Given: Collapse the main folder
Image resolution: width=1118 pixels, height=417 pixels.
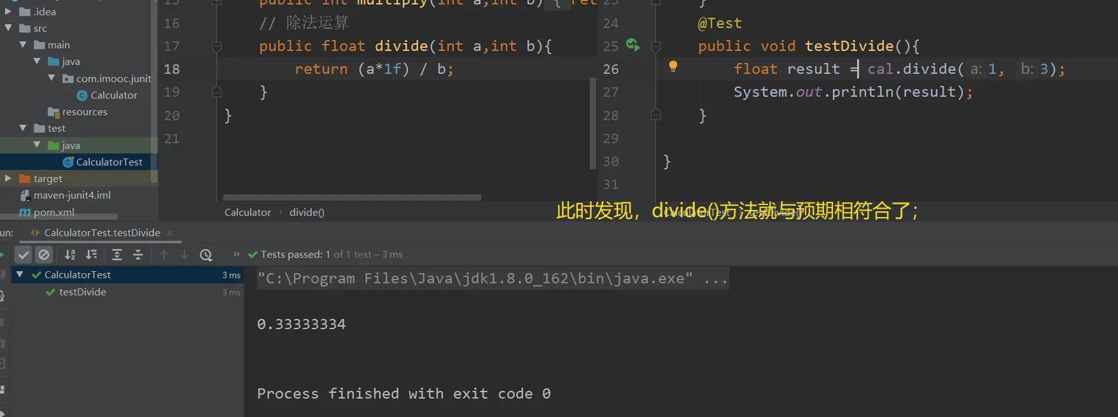Looking at the screenshot, I should 23,45.
